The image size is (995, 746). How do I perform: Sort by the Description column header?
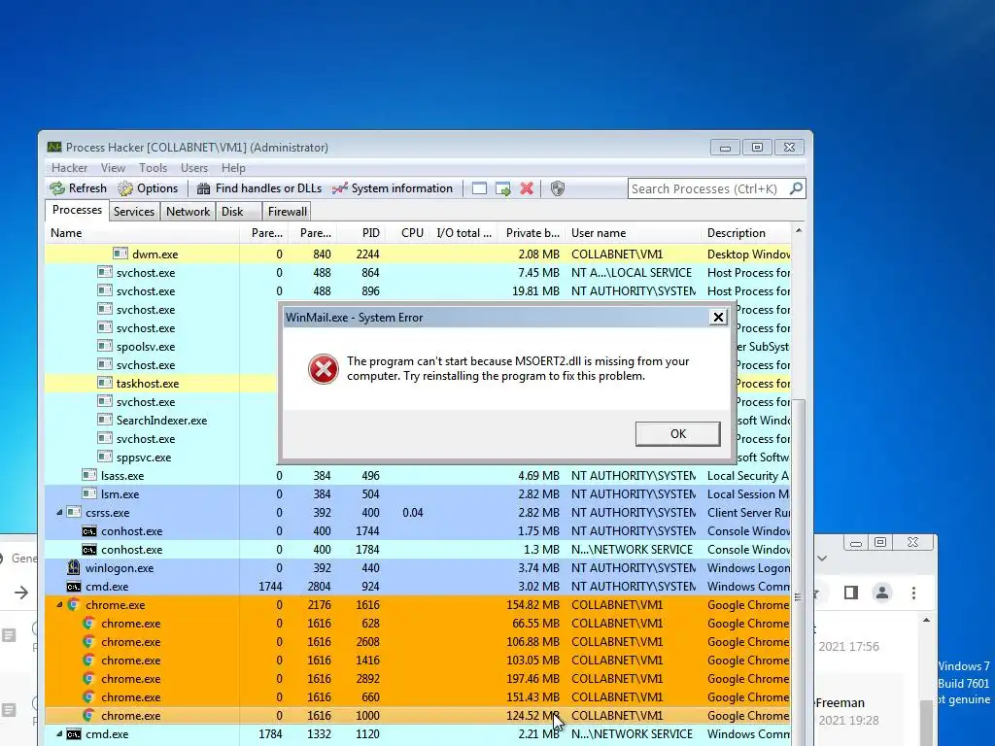pyautogui.click(x=746, y=233)
